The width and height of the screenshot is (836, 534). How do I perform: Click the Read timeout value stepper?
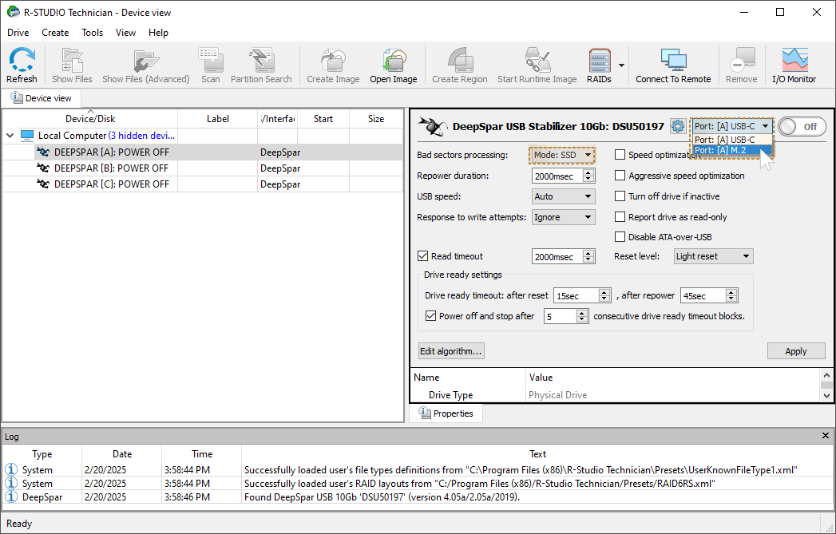tap(588, 256)
